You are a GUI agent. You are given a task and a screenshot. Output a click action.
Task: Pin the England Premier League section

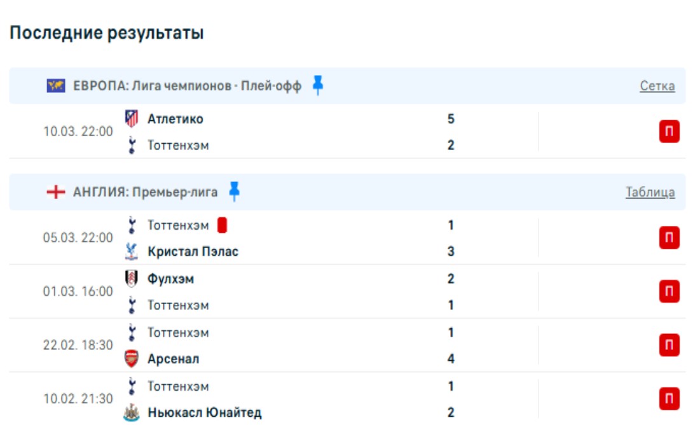(235, 192)
